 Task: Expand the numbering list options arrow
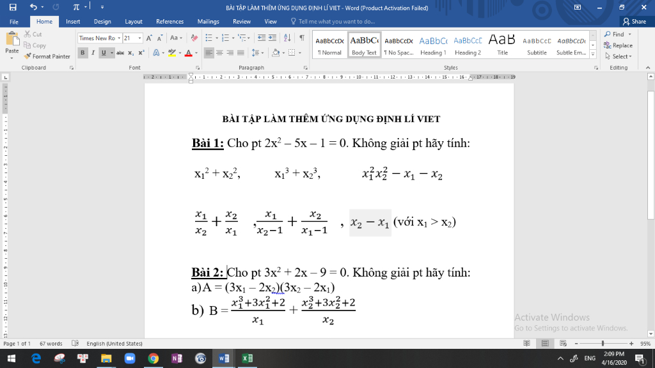pos(233,38)
